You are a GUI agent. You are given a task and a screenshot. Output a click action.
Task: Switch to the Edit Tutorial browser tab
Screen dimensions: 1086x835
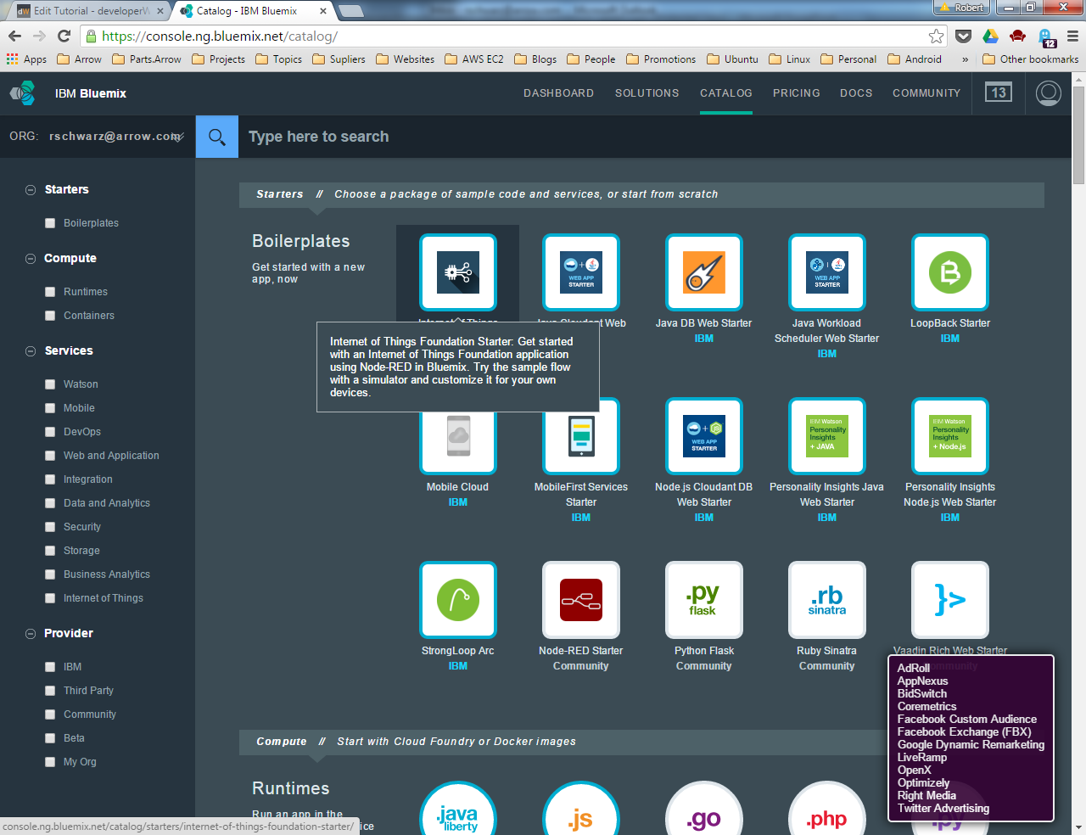click(x=92, y=11)
